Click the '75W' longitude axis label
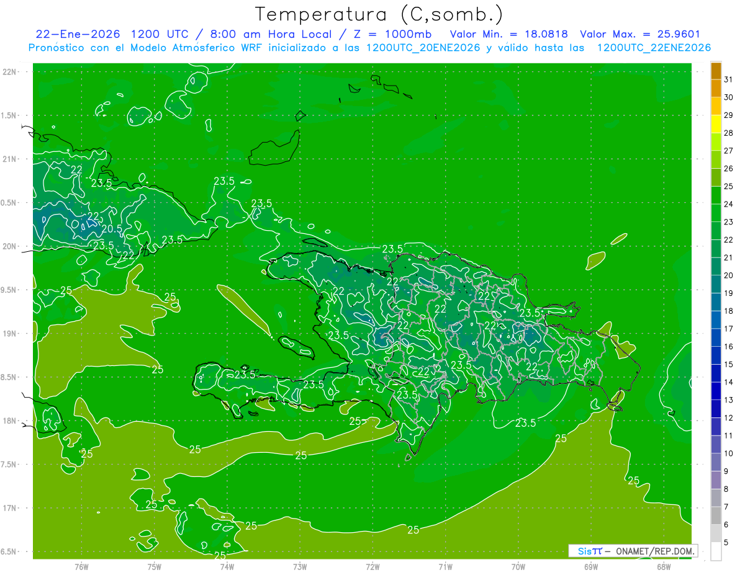The height and width of the screenshot is (575, 745). pyautogui.click(x=155, y=567)
